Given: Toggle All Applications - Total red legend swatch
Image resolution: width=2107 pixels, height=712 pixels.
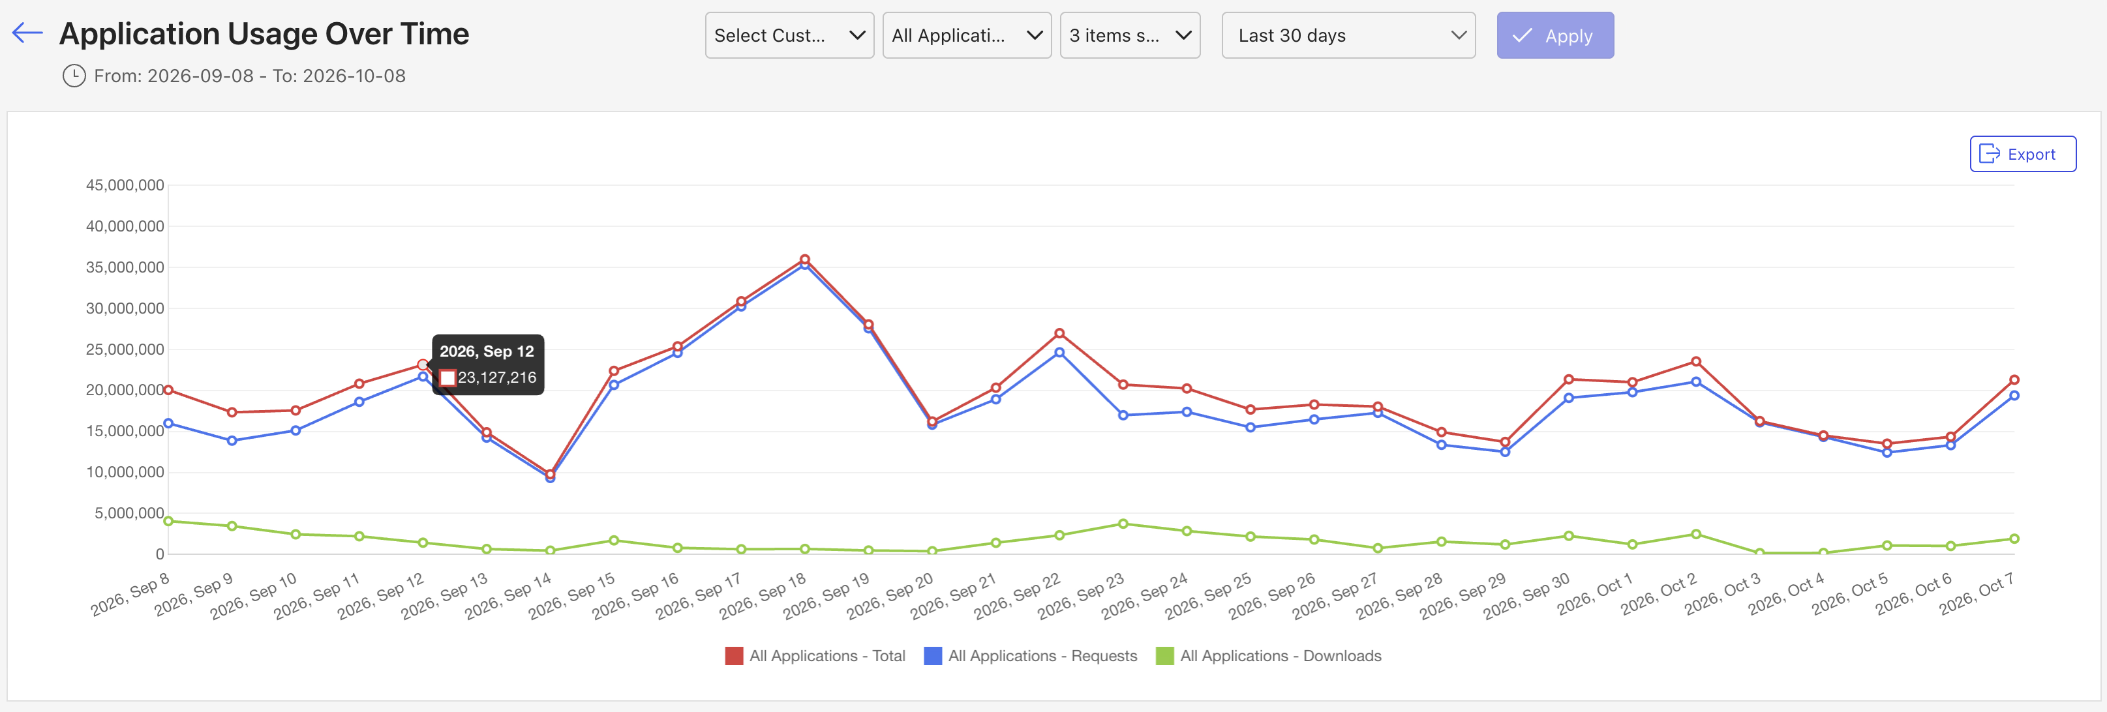Looking at the screenshot, I should click(734, 655).
